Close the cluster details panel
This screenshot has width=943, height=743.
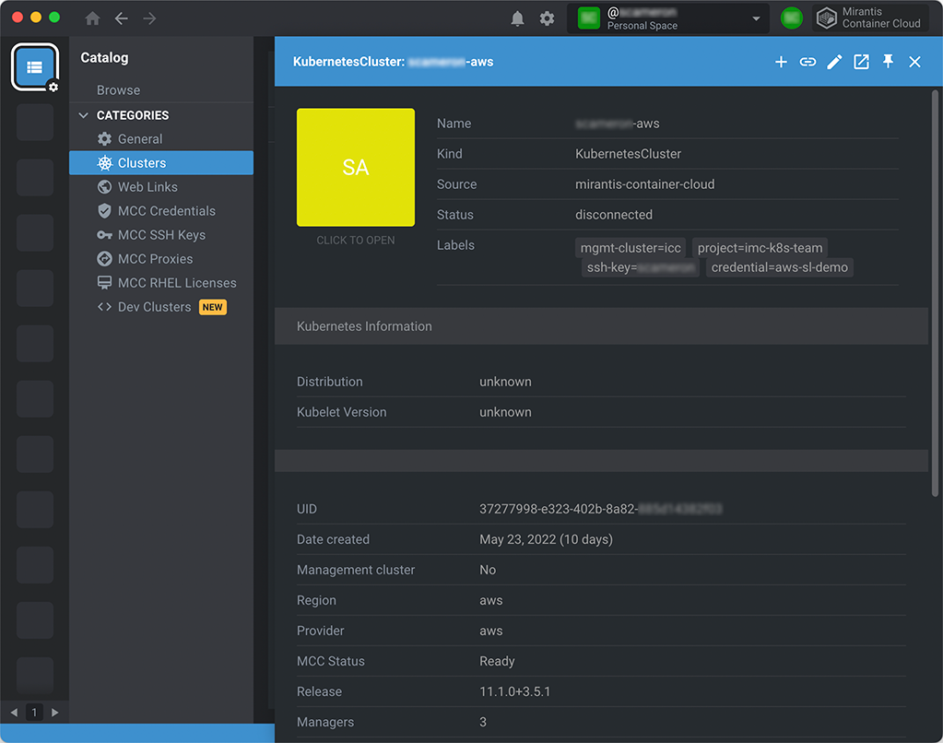click(914, 62)
